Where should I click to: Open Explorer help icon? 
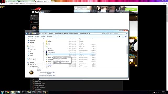point(126,37)
